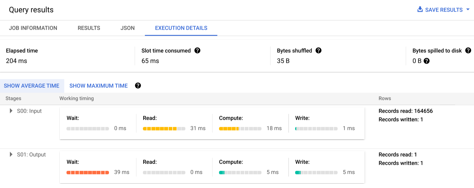Click the S01 Output stage label

click(31, 155)
